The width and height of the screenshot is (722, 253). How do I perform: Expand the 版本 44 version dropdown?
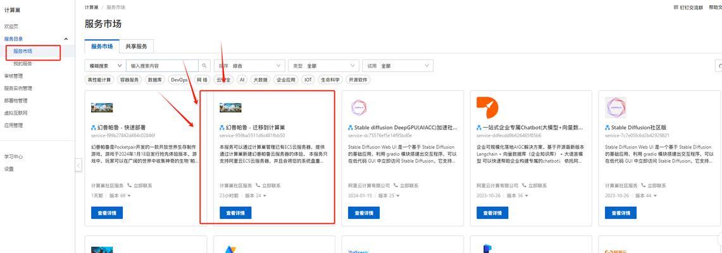tap(645, 195)
